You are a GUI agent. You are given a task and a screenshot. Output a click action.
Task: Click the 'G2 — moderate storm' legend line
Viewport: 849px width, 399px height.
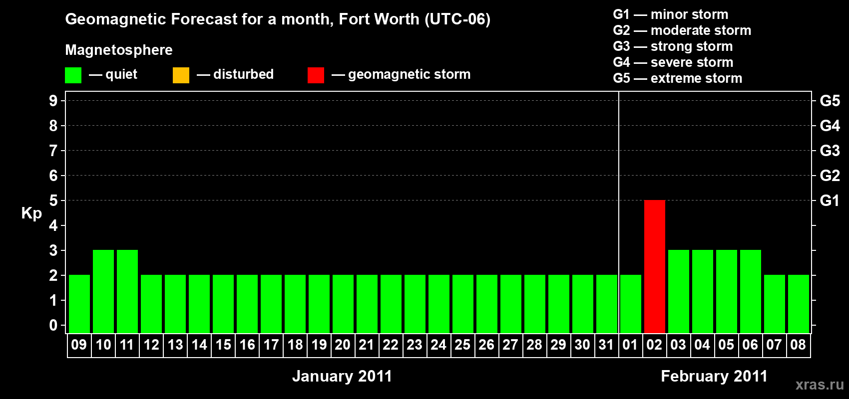682,30
